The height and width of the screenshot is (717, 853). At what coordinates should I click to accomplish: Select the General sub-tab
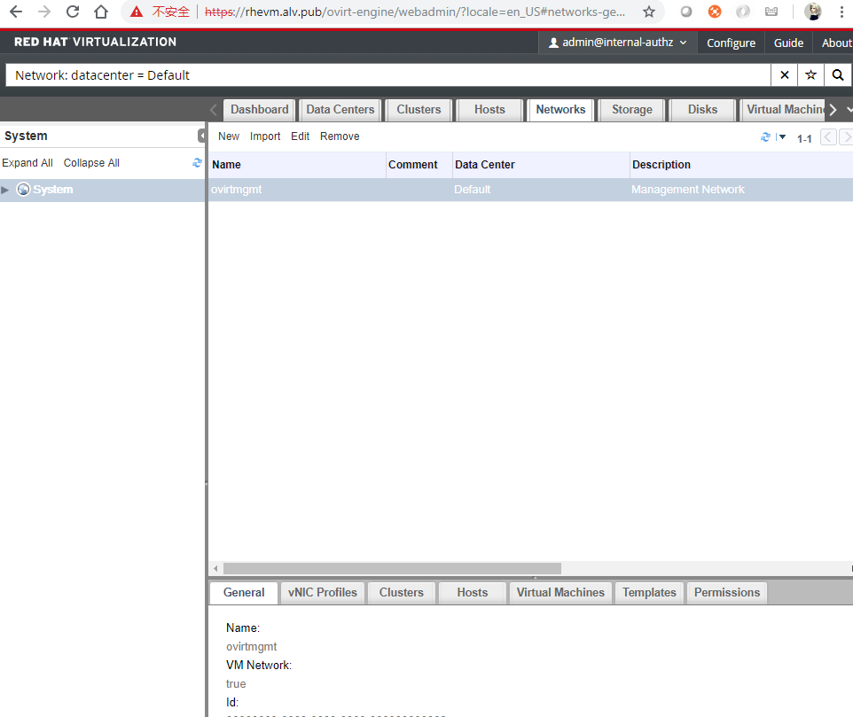pos(244,593)
